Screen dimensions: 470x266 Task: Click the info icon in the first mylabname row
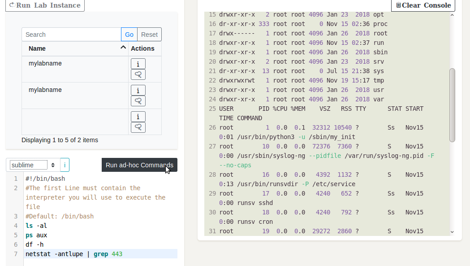[x=138, y=64]
